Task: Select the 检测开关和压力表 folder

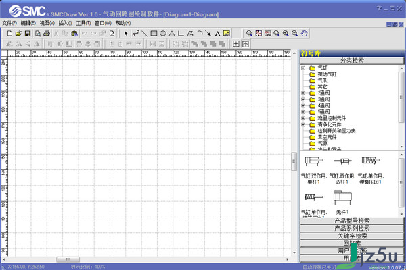Action: point(333,131)
